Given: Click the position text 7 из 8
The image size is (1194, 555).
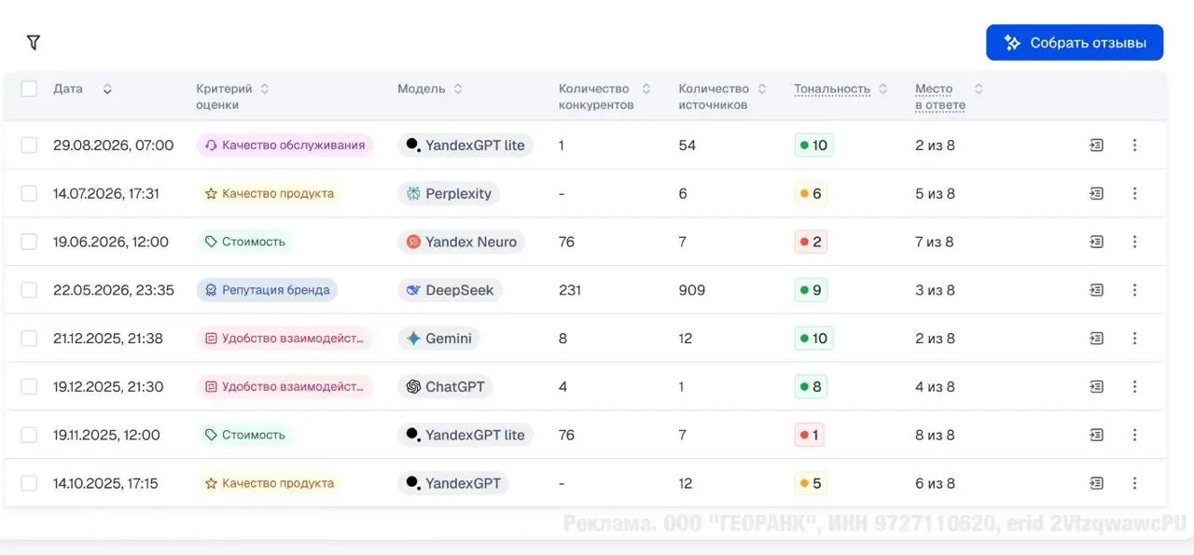Looking at the screenshot, I should tap(935, 242).
